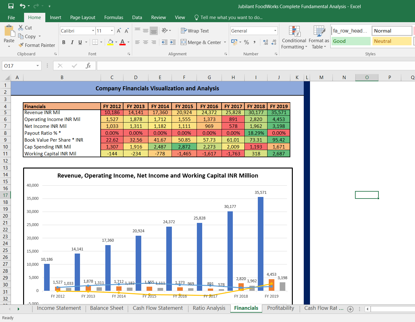Click the Select All corner triangle
This screenshot has height=322, width=415.
(7, 78)
